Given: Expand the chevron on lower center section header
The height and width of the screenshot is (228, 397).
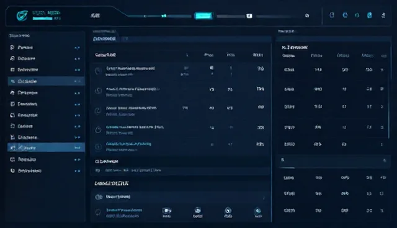Looking at the screenshot, I should pyautogui.click(x=263, y=198).
